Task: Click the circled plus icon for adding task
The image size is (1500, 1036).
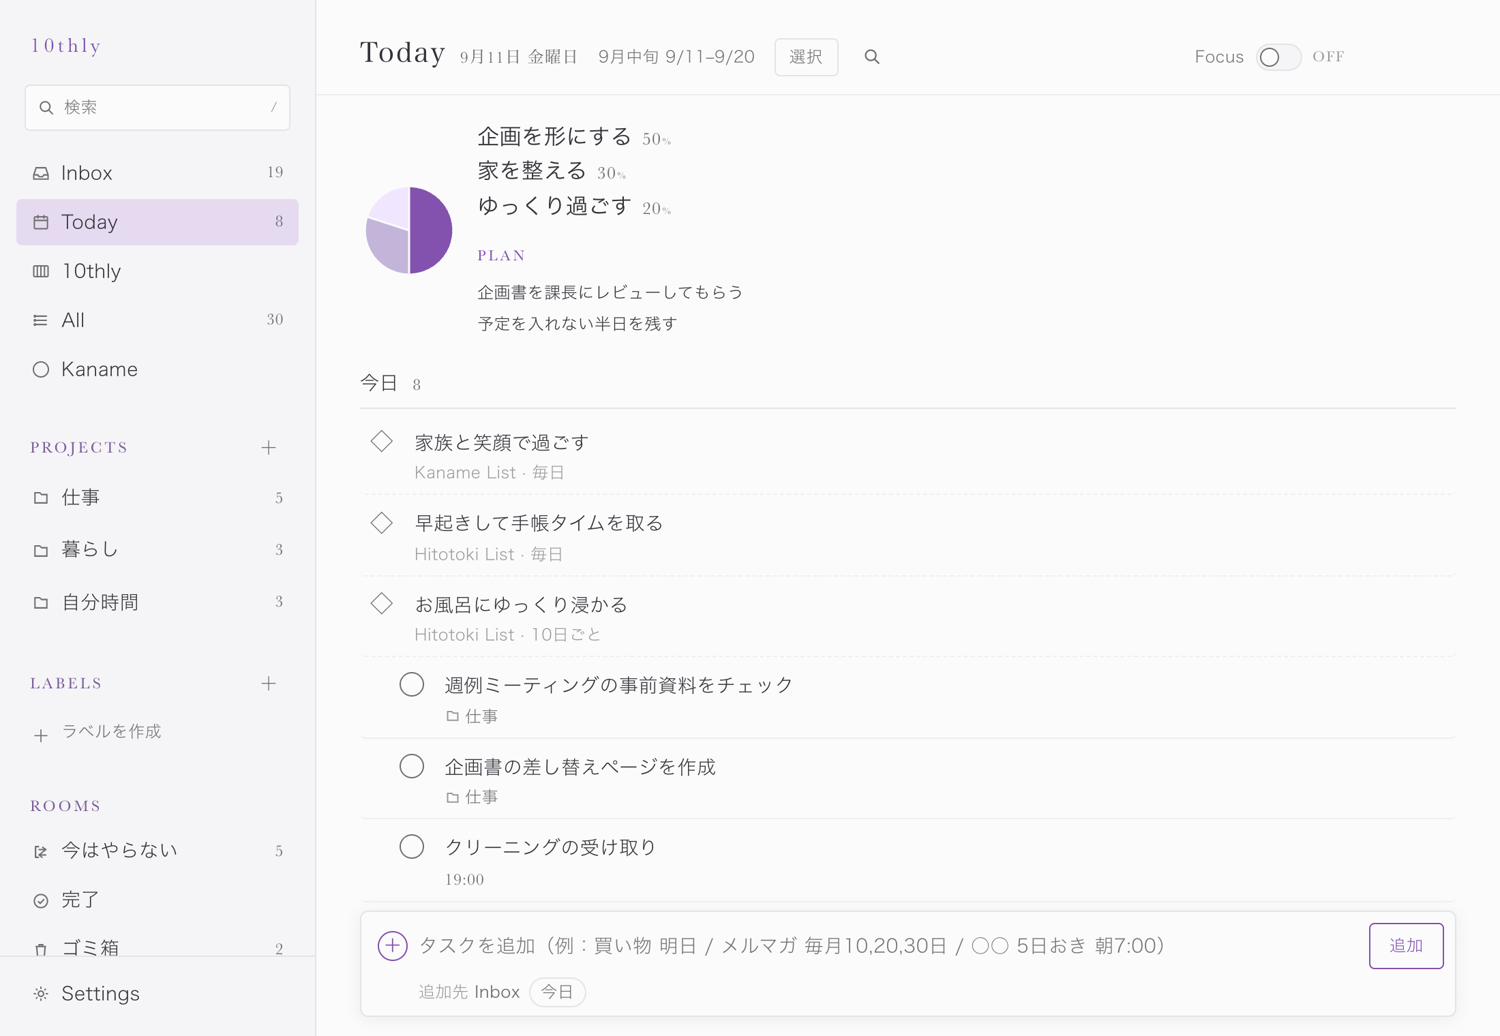Action: [393, 946]
